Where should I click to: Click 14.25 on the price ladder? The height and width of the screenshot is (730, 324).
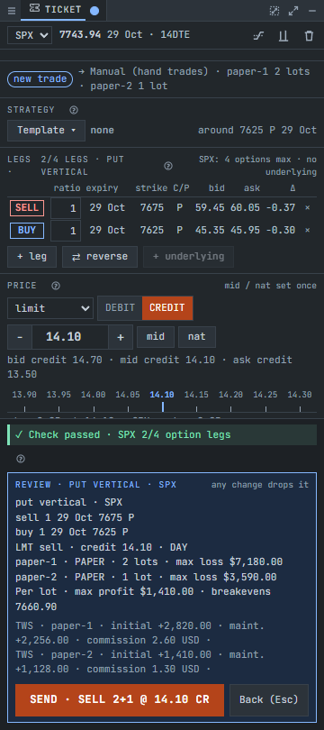click(265, 395)
